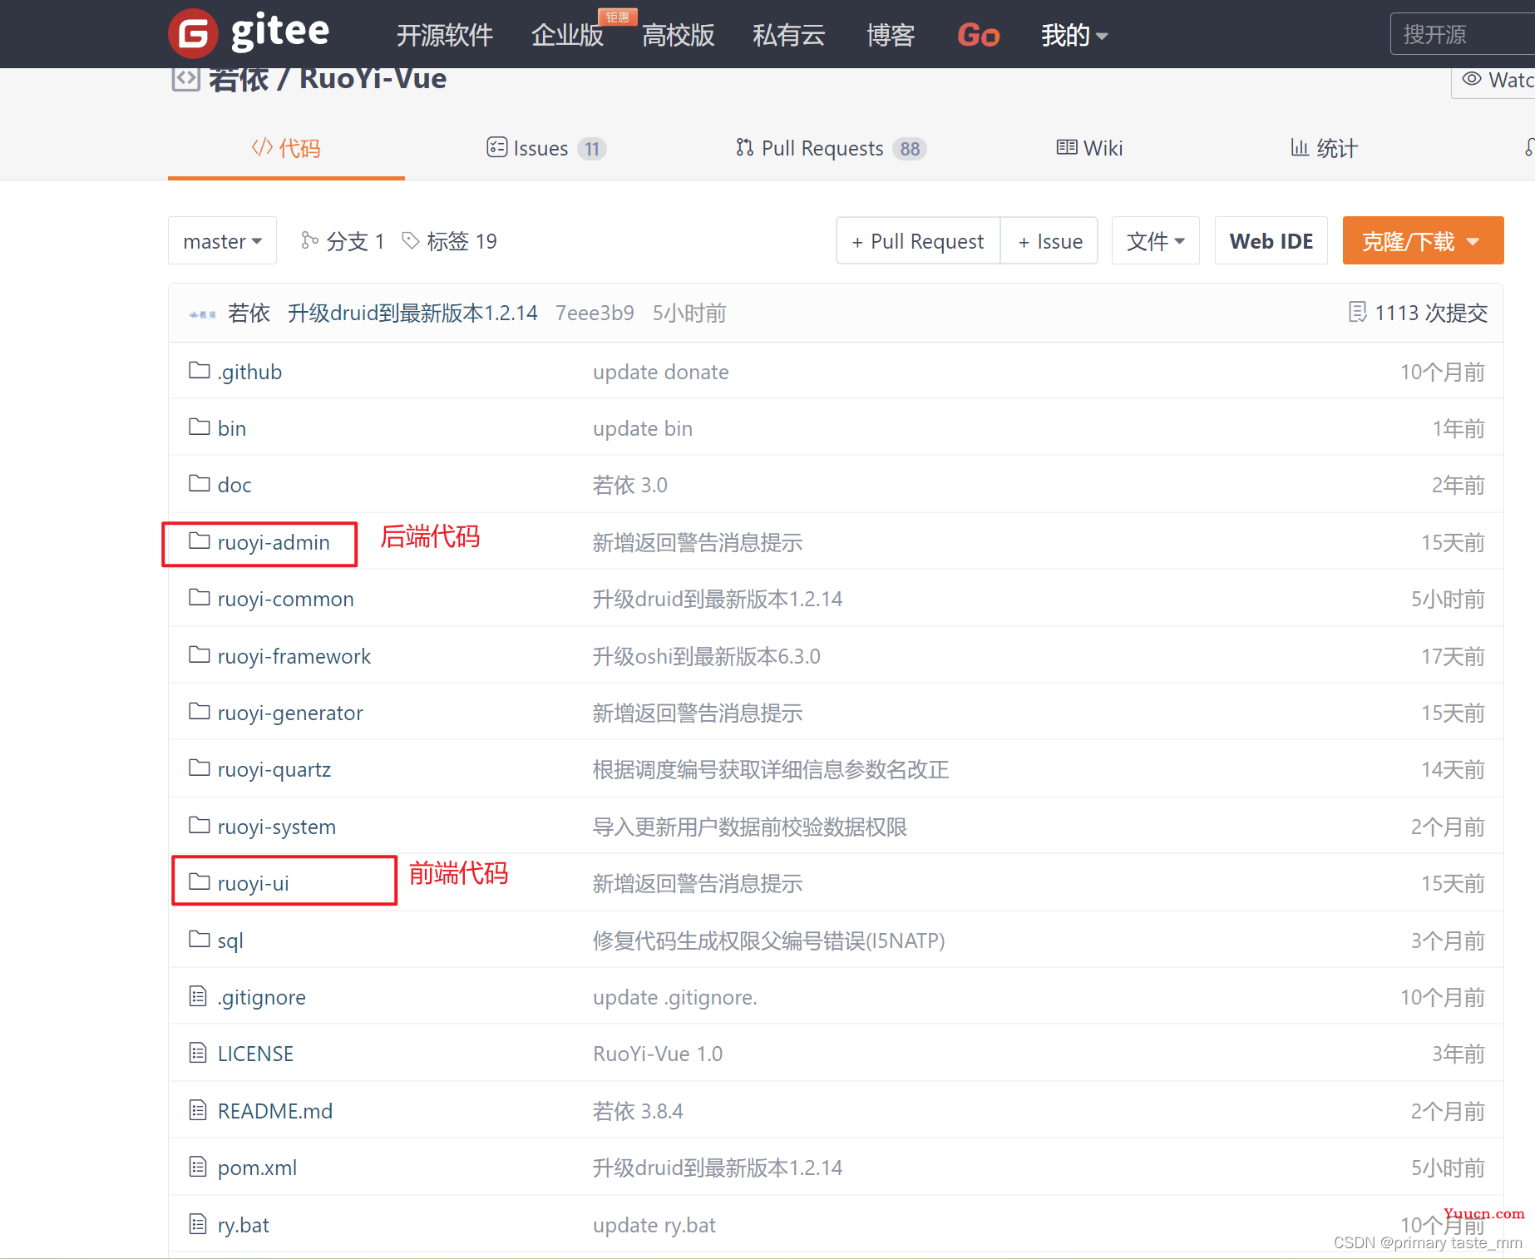
Task: Click the Watch button
Action: (x=1493, y=80)
